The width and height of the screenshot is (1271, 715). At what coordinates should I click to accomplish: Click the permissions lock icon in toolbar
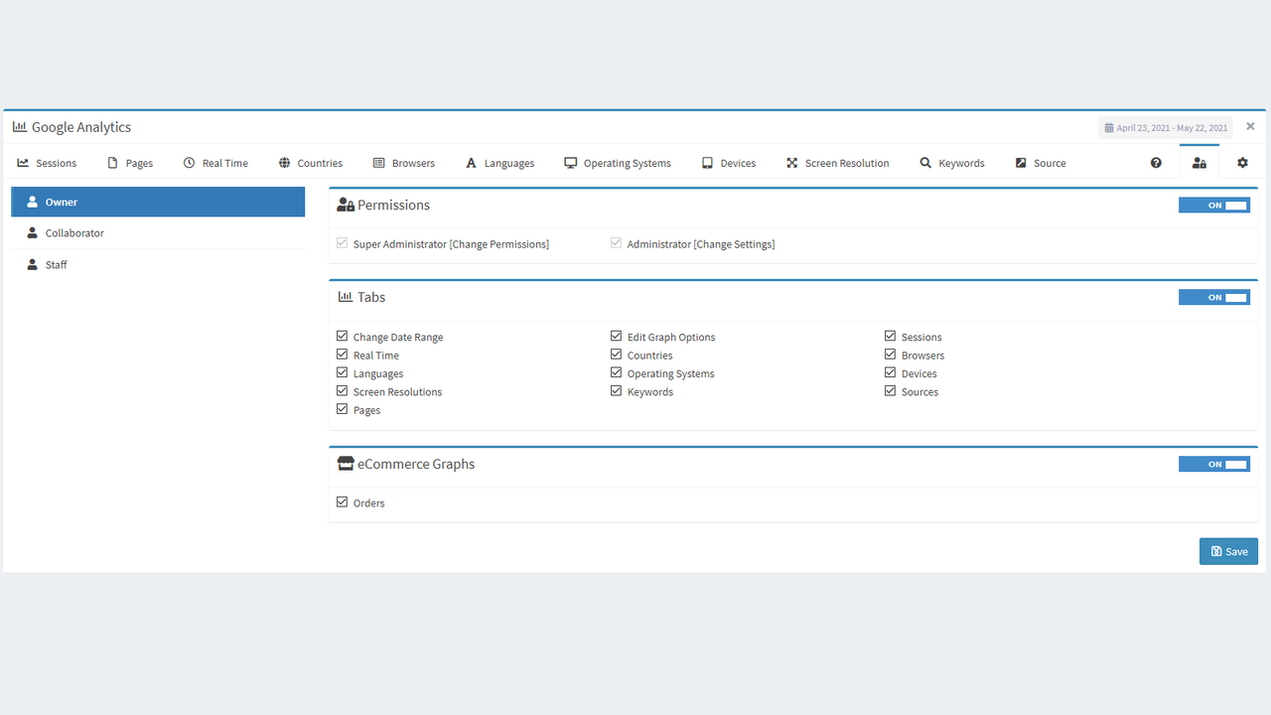pos(1199,162)
